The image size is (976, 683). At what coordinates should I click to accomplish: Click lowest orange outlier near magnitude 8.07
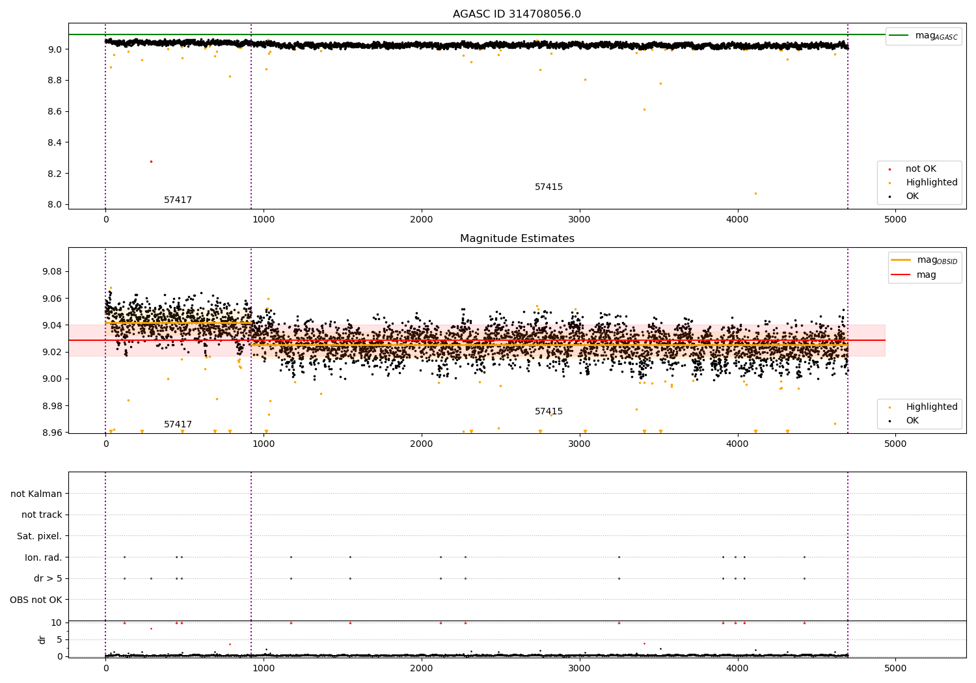click(755, 193)
